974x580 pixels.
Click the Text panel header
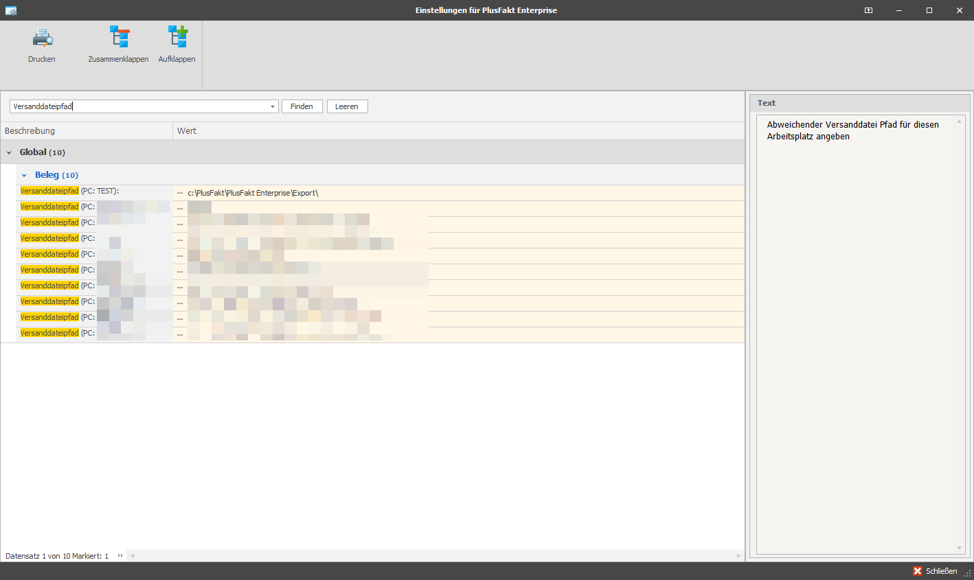[x=859, y=103]
